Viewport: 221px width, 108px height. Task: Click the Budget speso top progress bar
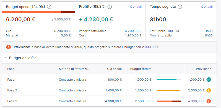[38, 12]
